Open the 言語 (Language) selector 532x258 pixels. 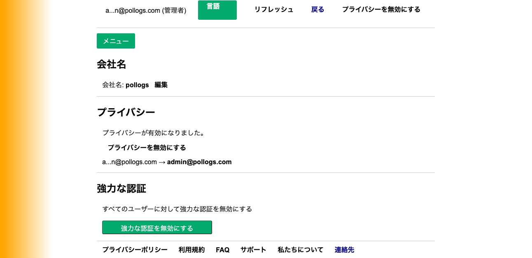point(217,10)
